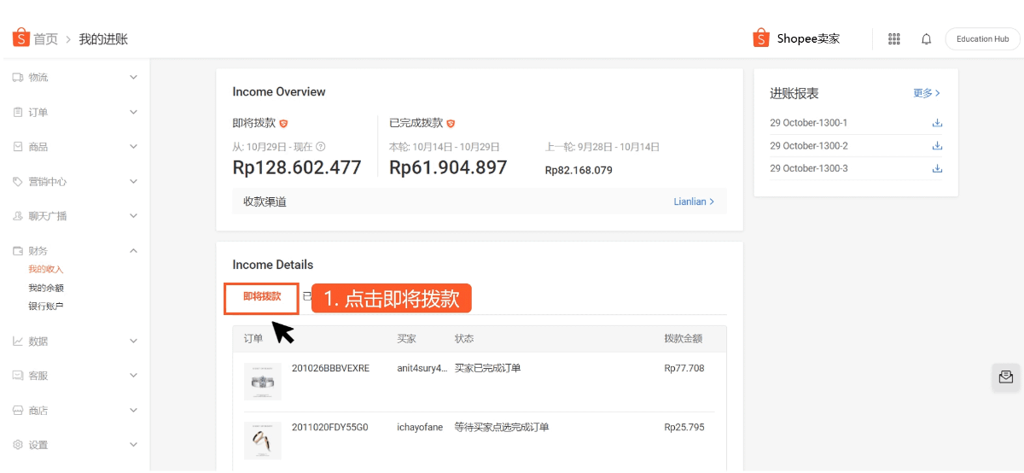Click the 商品 bag icon in the sidebar
The image size is (1024, 473).
coord(18,147)
